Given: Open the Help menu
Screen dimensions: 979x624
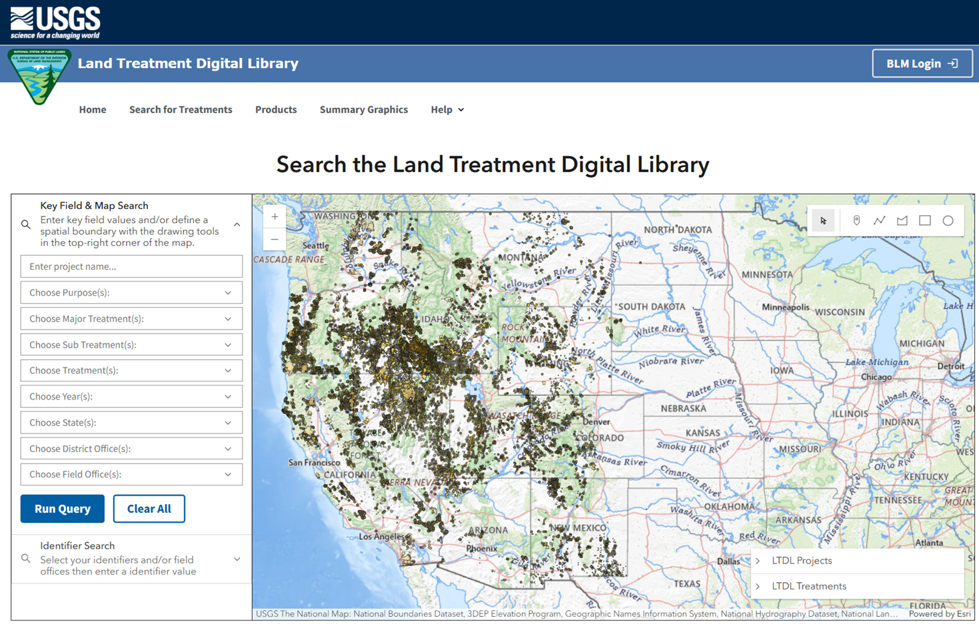Looking at the screenshot, I should (447, 109).
